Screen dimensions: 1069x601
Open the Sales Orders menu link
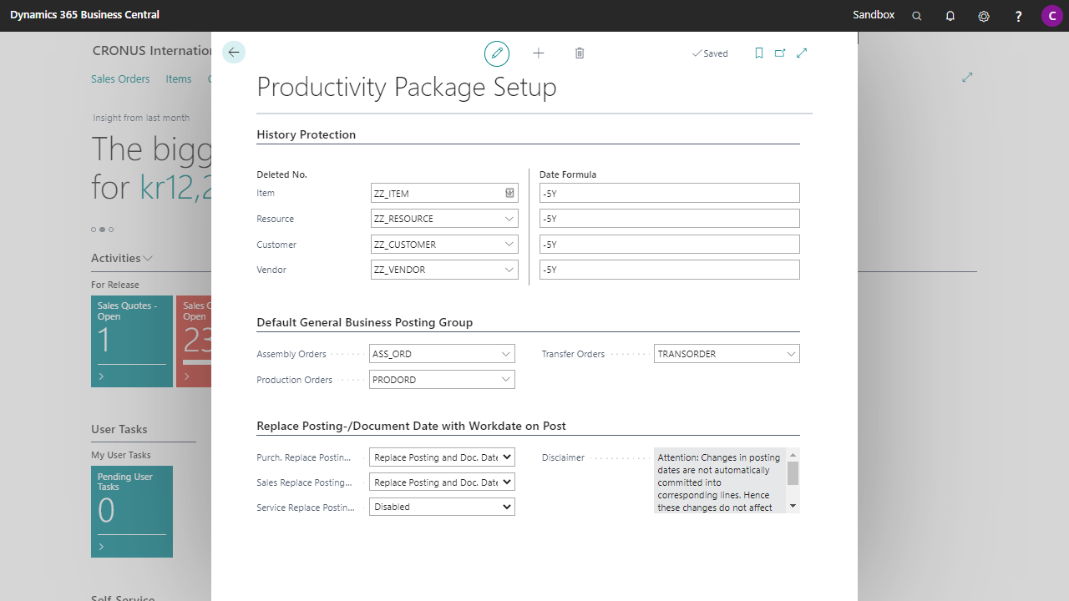coord(120,79)
